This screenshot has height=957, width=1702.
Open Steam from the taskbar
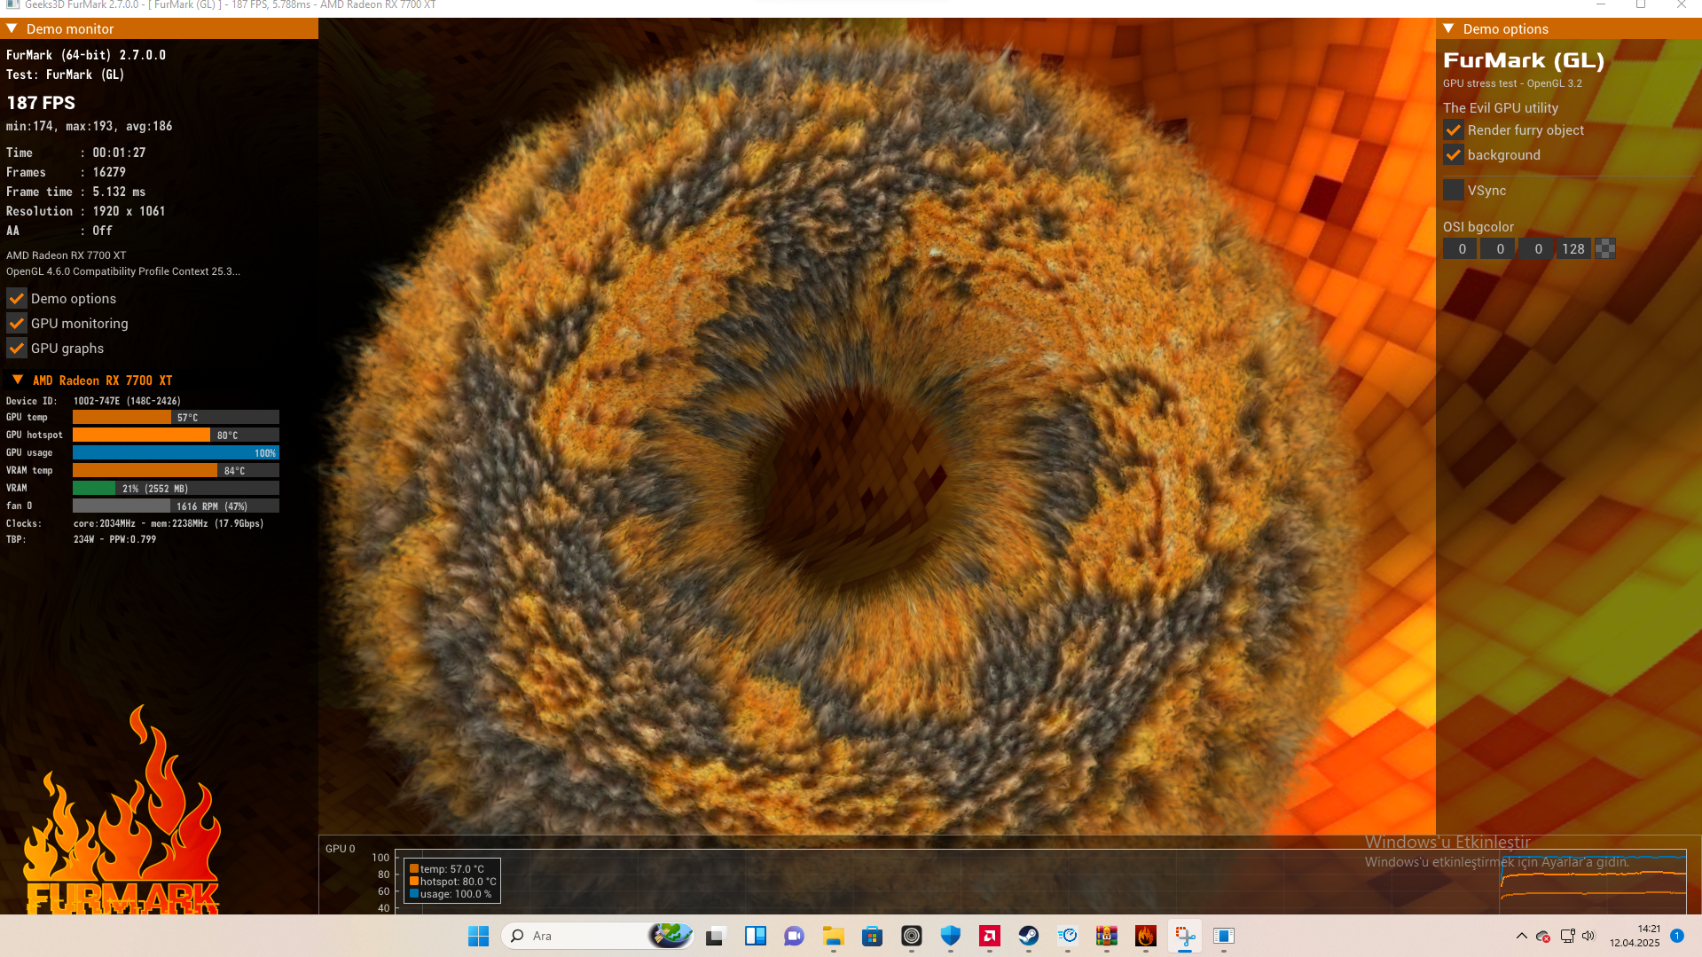click(1028, 936)
